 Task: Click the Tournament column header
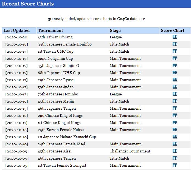click(x=50, y=30)
